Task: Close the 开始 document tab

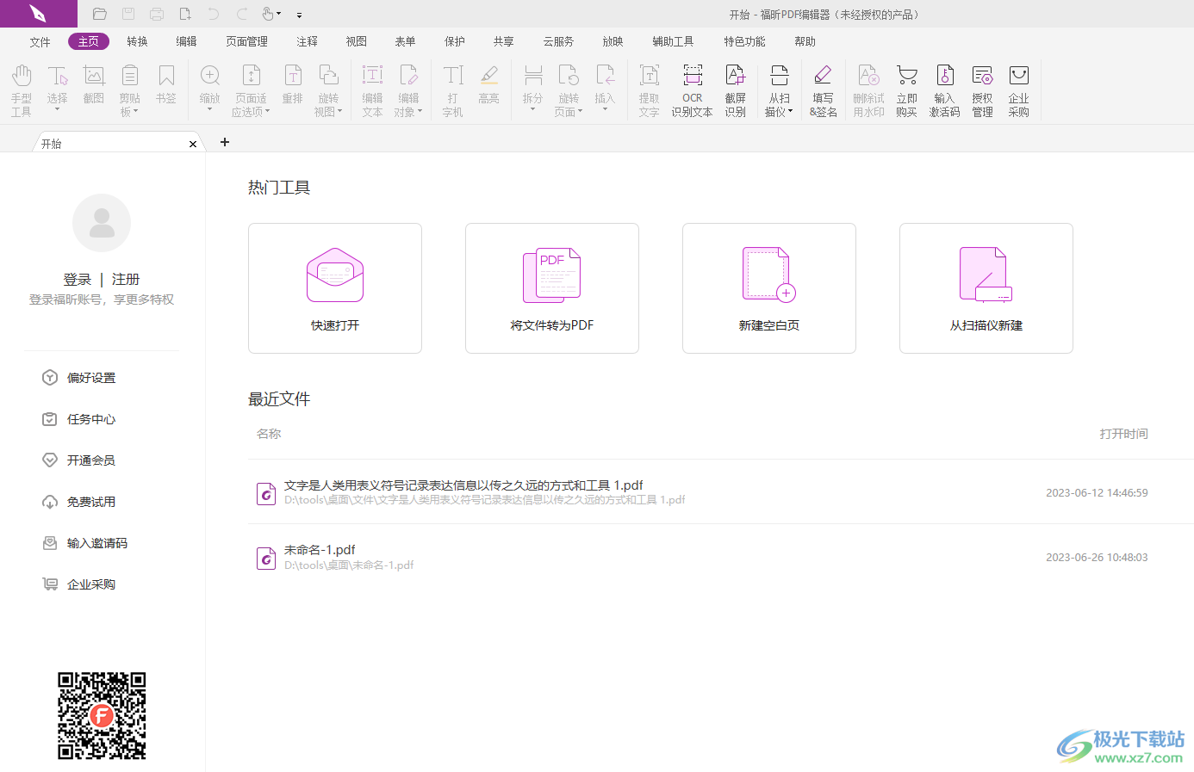Action: 193,144
